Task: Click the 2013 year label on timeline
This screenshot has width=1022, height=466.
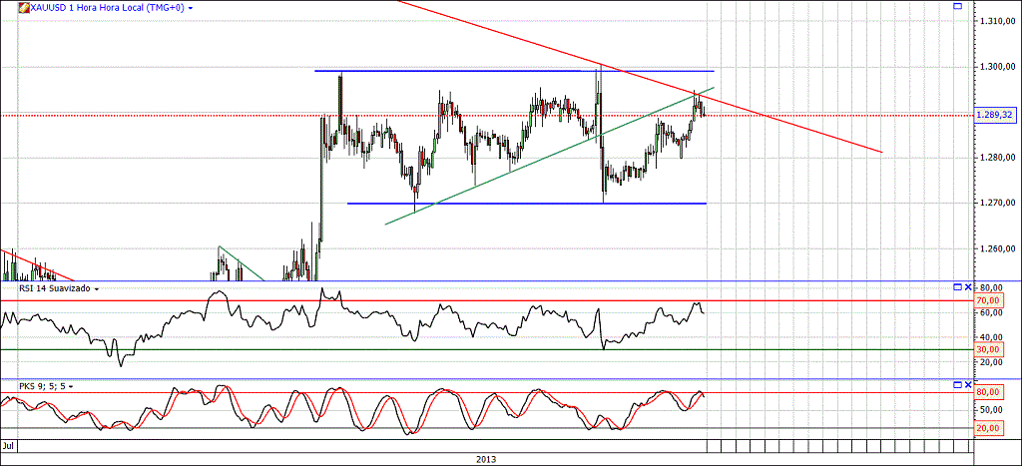Action: point(486,459)
